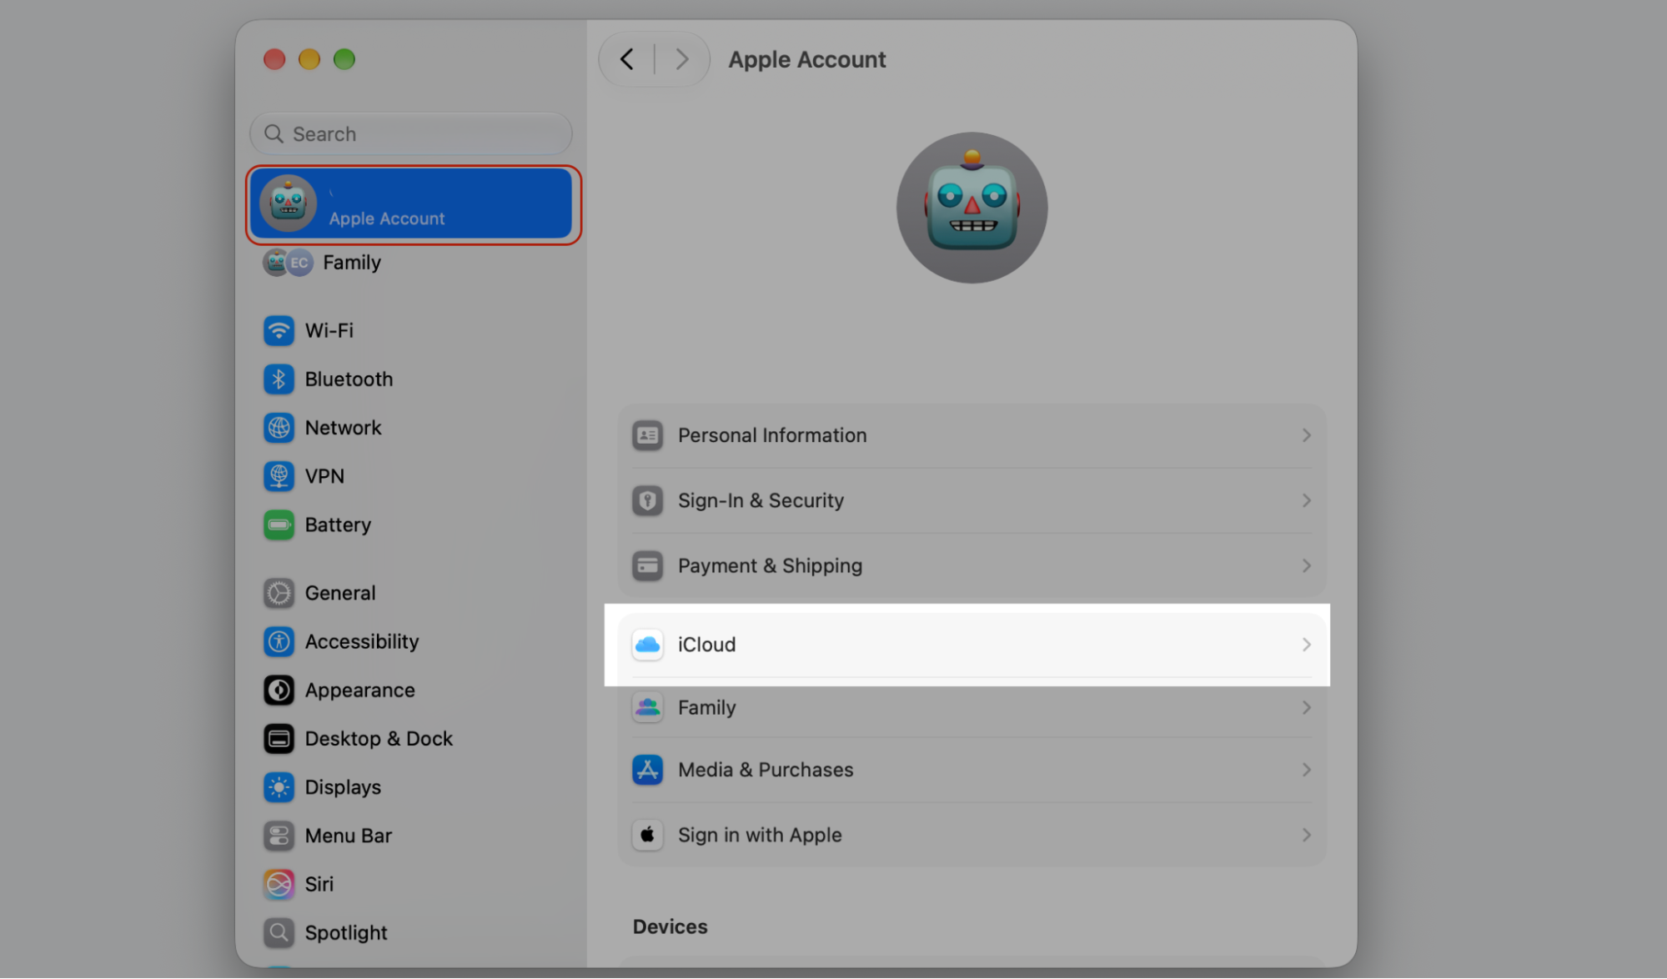Click the Battery label
Image resolution: width=1667 pixels, height=979 pixels.
(338, 525)
